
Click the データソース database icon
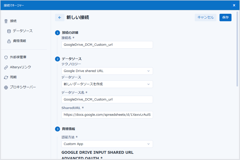9,31
